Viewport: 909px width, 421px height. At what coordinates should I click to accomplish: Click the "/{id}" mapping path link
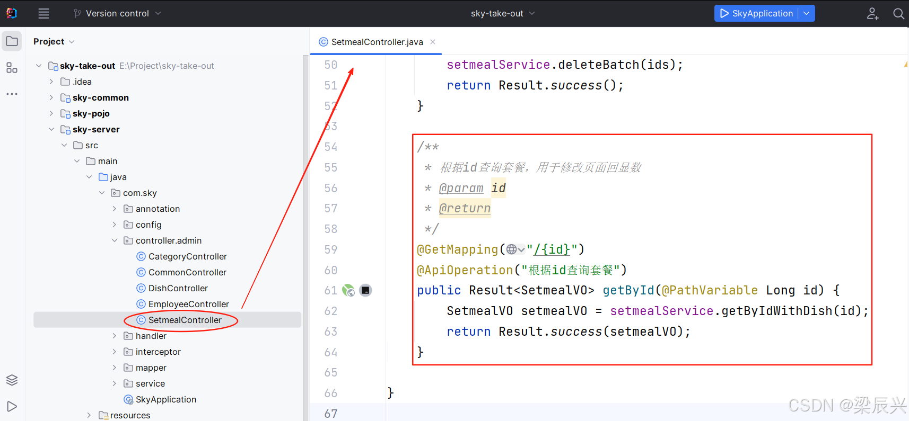pyautogui.click(x=552, y=249)
